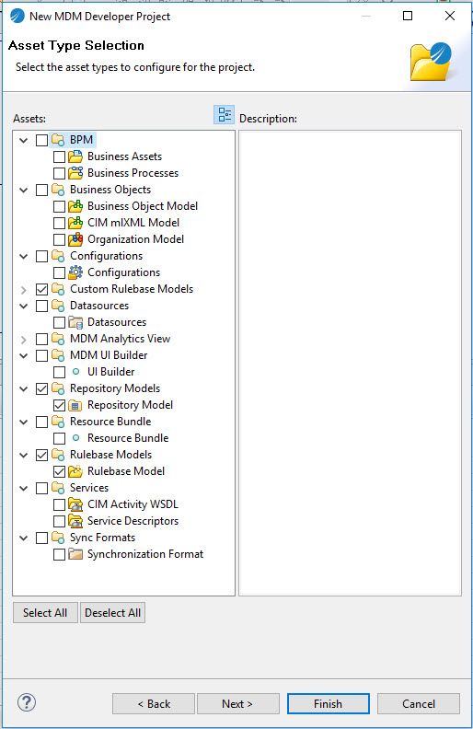Select the Organization Model tree row

(x=135, y=239)
